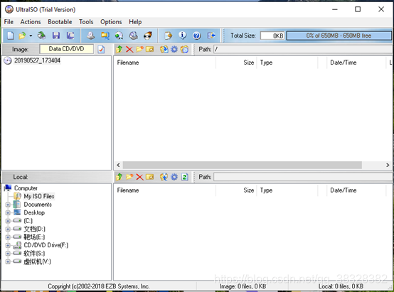The width and height of the screenshot is (394, 292).
Task: Expand the Documents tree node
Action: click(x=8, y=205)
